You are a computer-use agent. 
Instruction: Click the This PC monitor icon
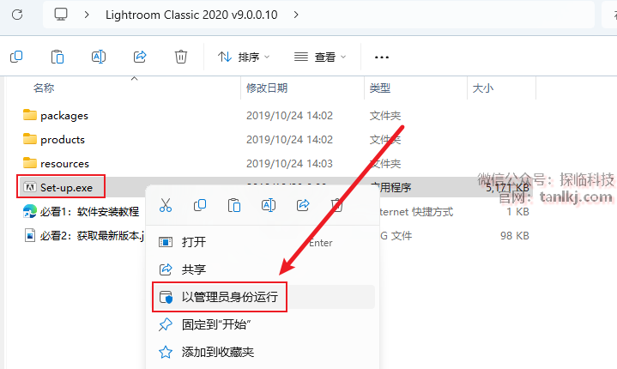61,15
